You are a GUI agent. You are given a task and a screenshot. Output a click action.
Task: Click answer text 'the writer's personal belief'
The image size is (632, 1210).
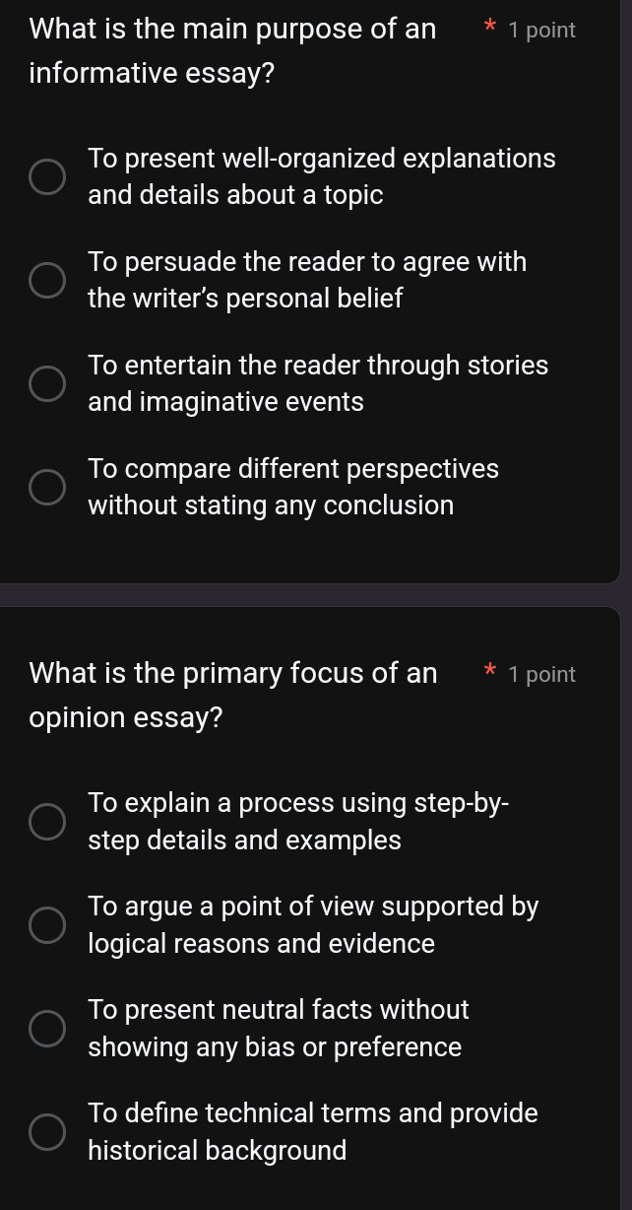245,299
